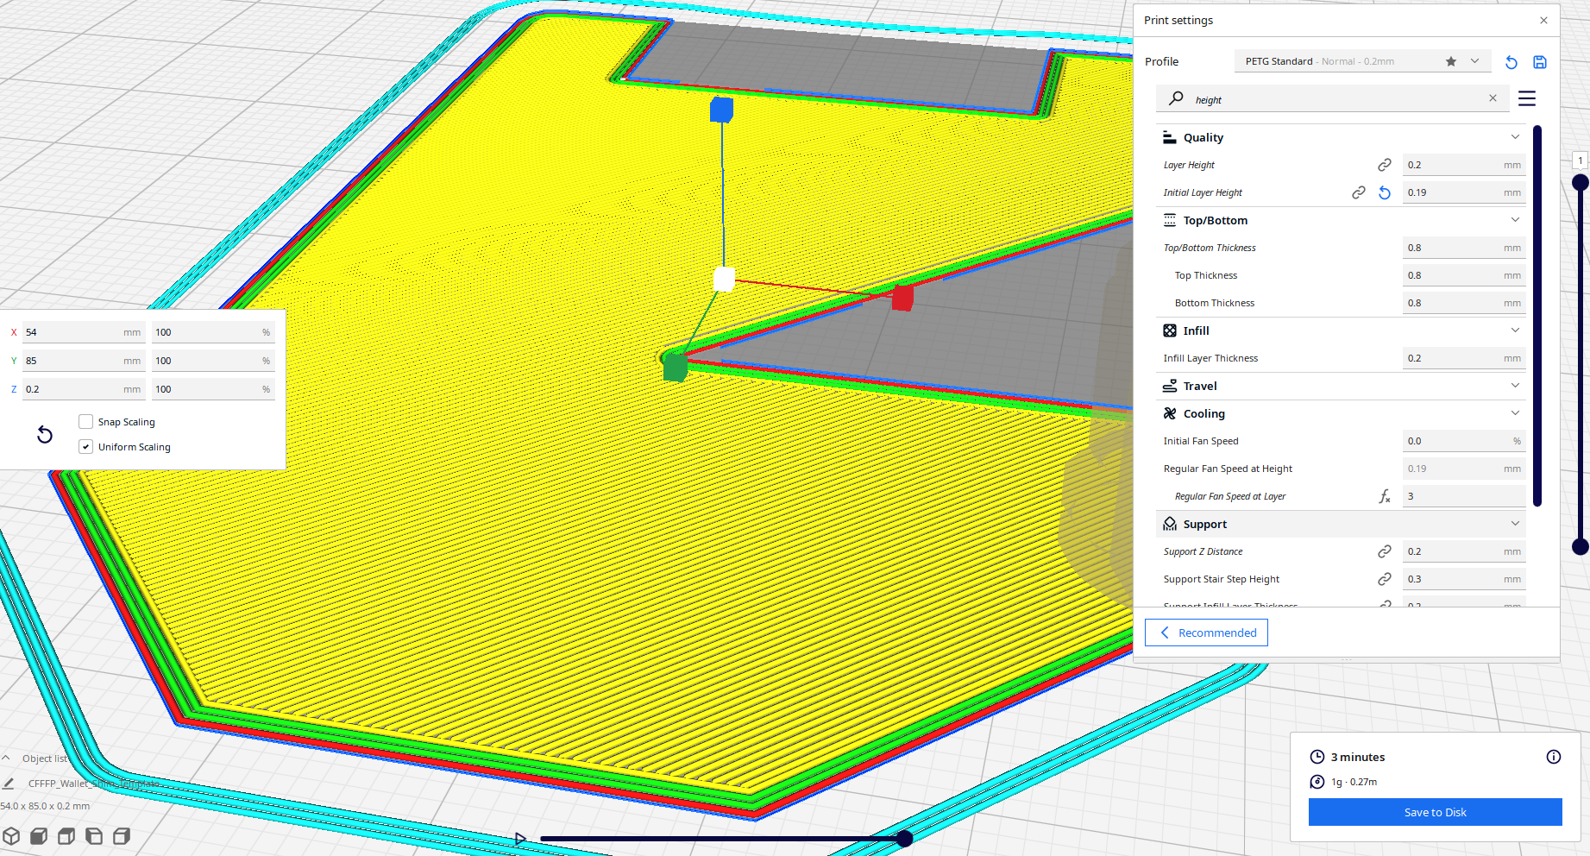Collapse the Quality settings section
The height and width of the screenshot is (856, 1590).
click(1515, 136)
